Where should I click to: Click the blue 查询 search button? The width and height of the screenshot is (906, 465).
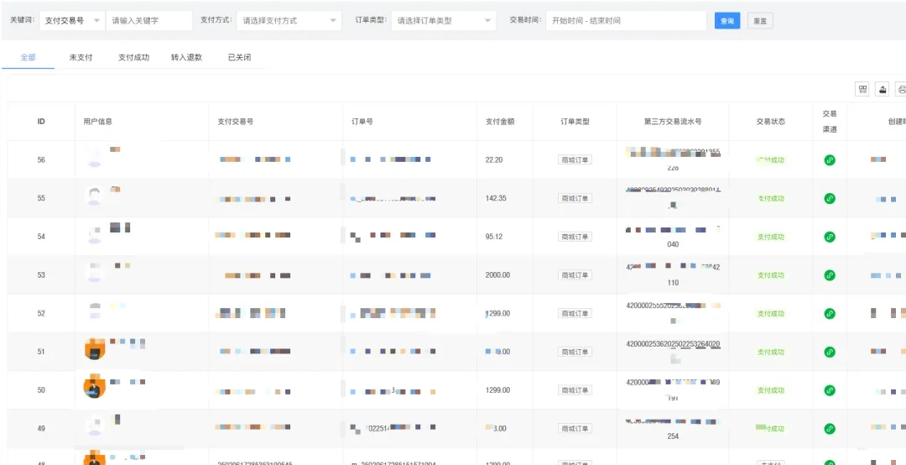click(726, 21)
